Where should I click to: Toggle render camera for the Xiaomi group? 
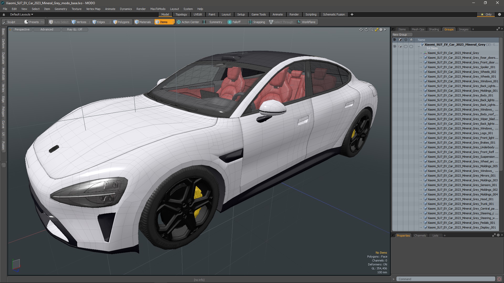click(x=400, y=46)
